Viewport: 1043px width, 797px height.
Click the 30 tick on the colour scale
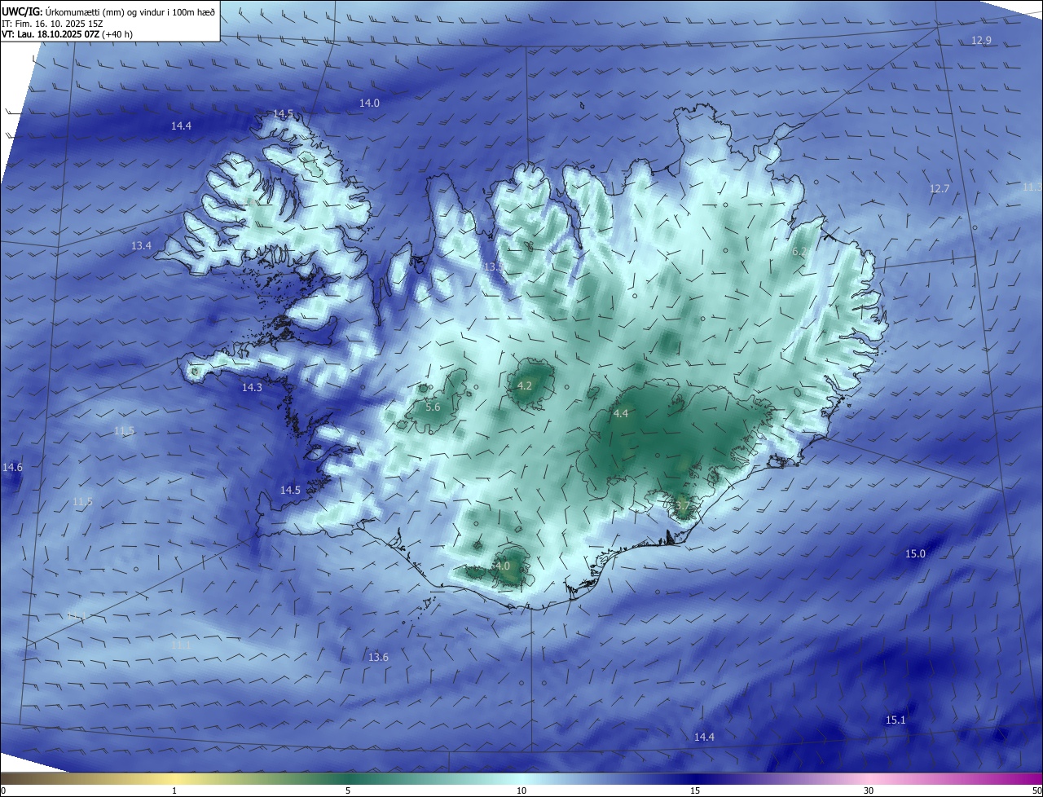point(869,790)
